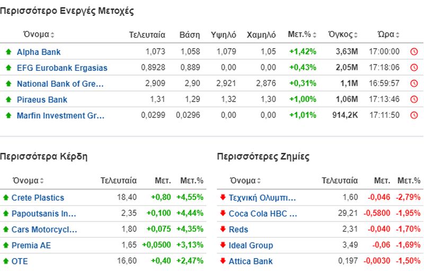Click the Περισσότερες Ζημίες heading
Viewport: 424px width, 276px height.
pyautogui.click(x=263, y=156)
